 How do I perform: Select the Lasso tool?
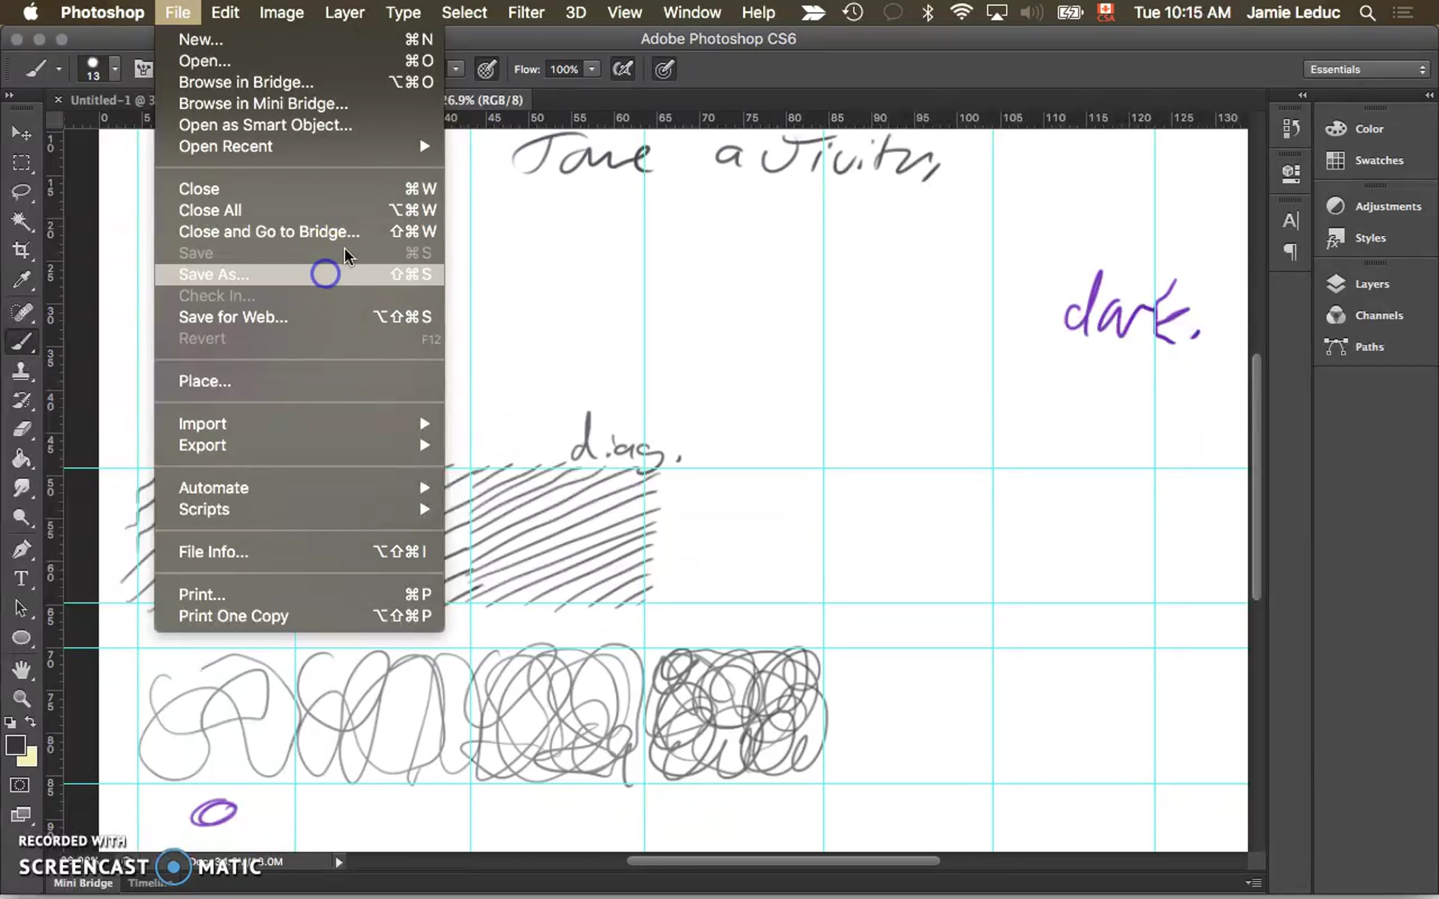click(21, 192)
